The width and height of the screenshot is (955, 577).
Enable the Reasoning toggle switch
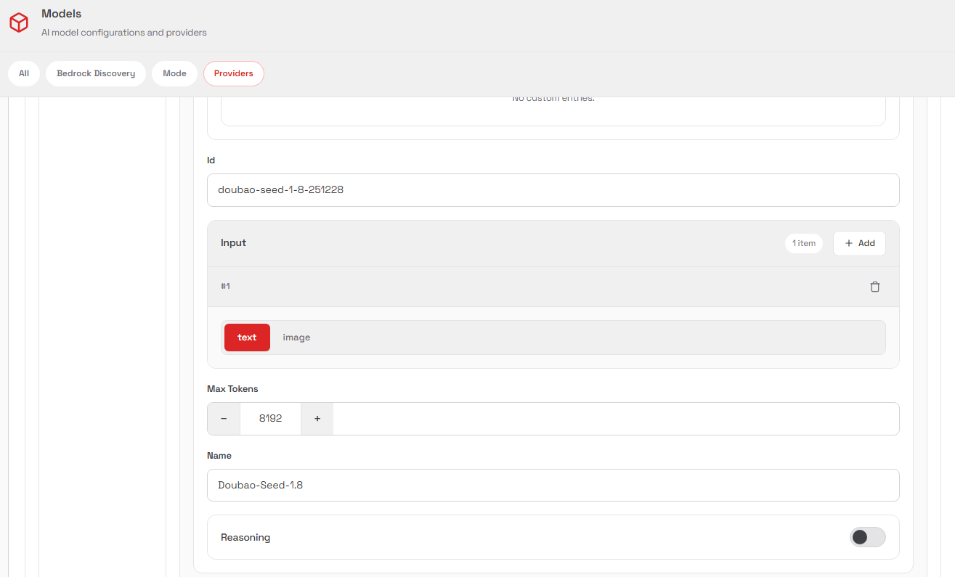(867, 537)
